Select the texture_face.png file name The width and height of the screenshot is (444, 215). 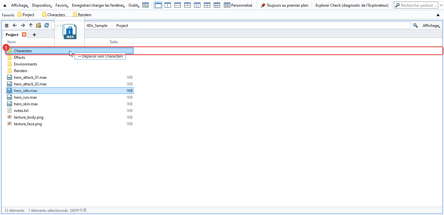point(28,124)
